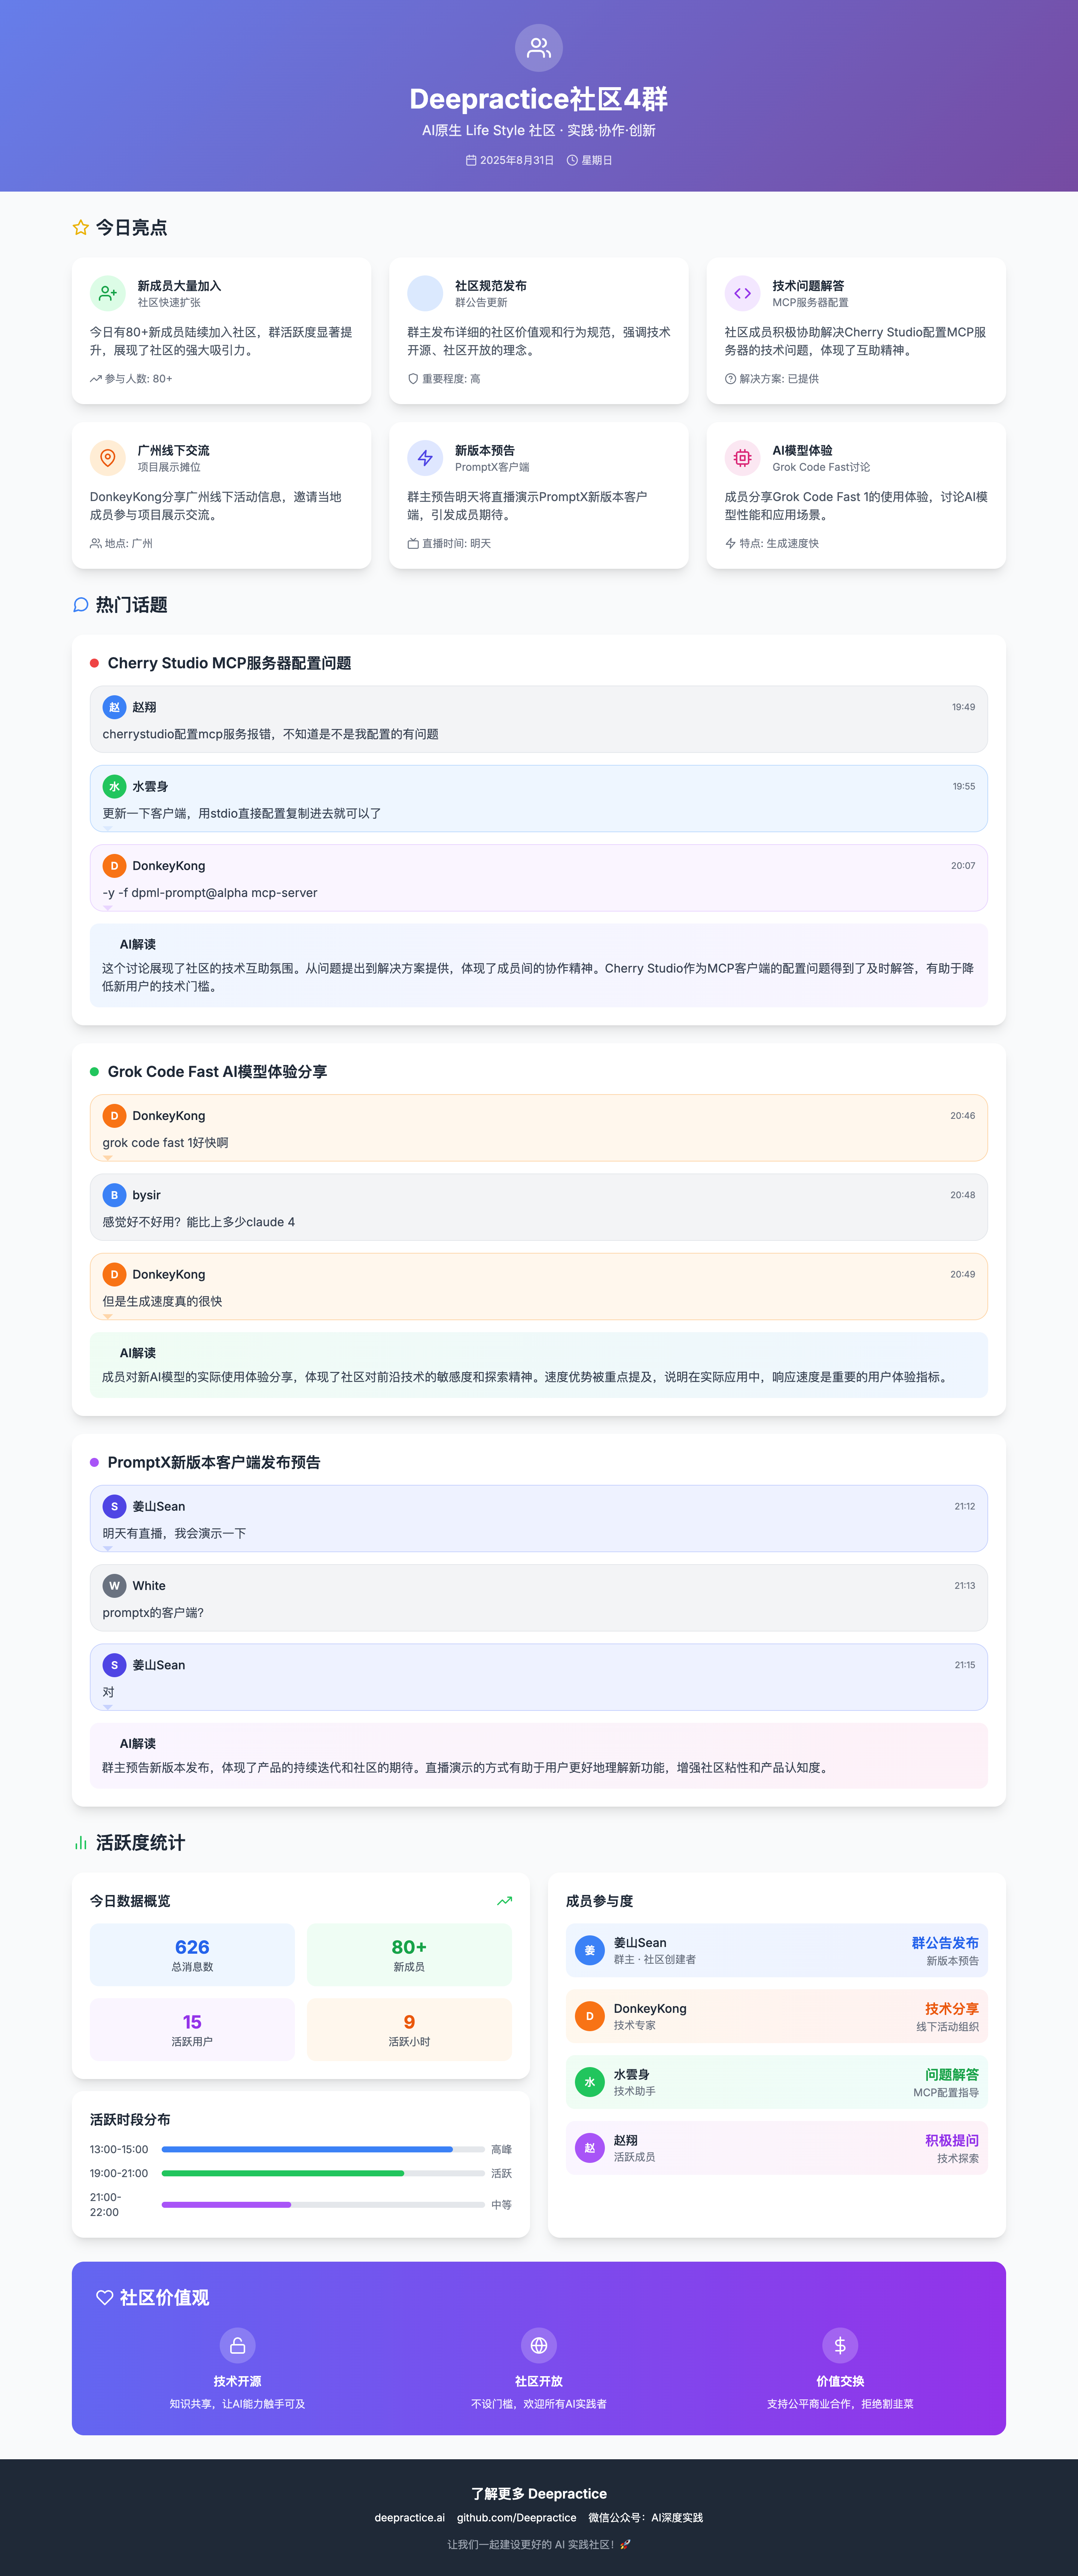Click the green 19:00-21:00 activity progress bar
The width and height of the screenshot is (1078, 2576).
coord(283,2173)
